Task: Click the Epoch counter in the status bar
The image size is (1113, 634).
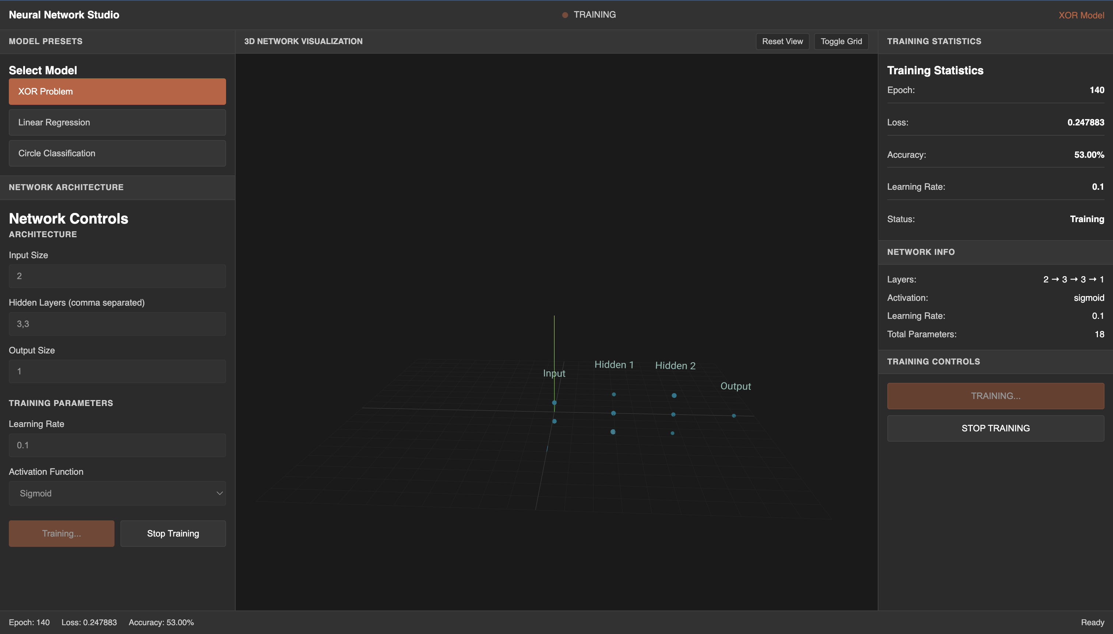Action: (29, 622)
